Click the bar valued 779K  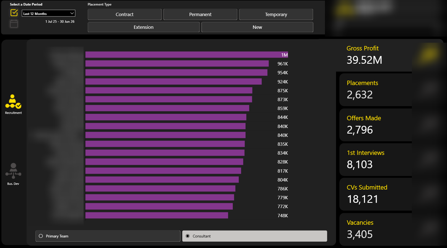(160, 197)
